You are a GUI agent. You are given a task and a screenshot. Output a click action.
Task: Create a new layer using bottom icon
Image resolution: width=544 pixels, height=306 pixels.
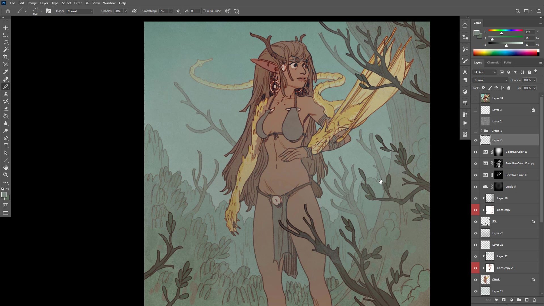pyautogui.click(x=527, y=300)
